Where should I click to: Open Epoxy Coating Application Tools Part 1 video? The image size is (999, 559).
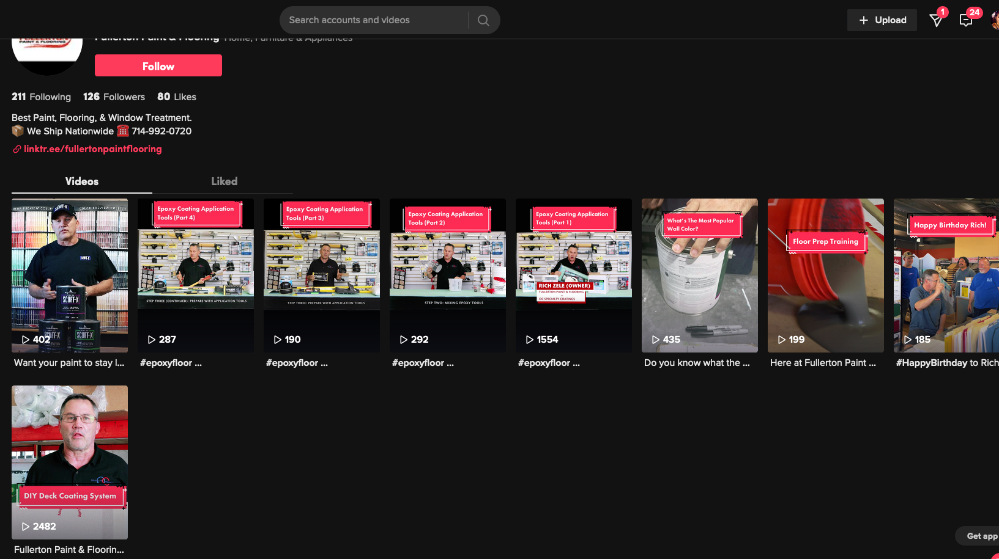[x=574, y=276]
